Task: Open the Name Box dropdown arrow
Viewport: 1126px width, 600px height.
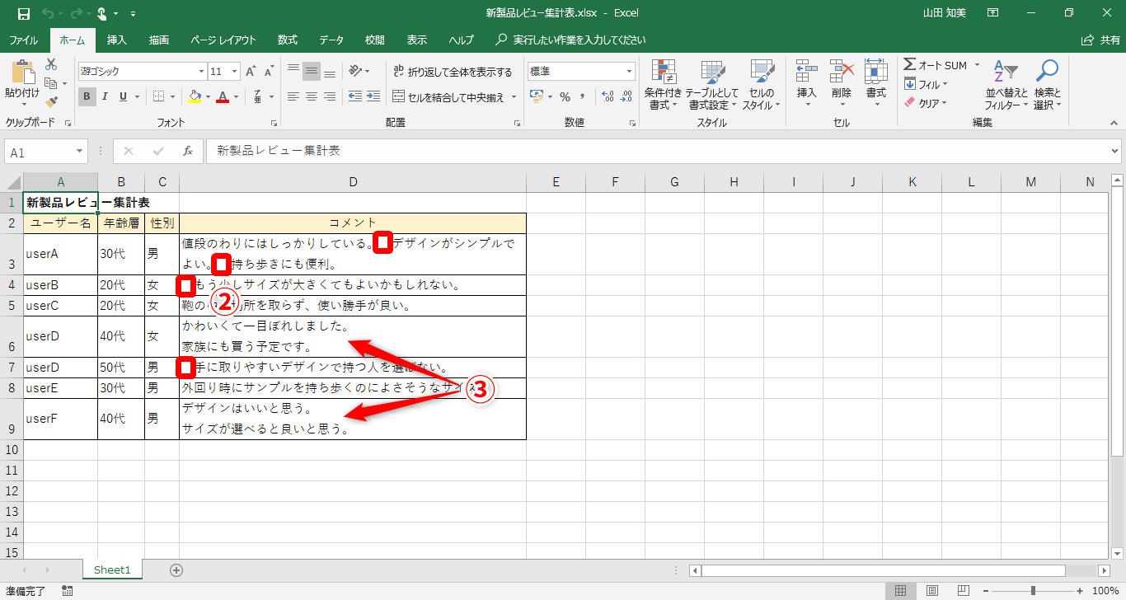Action: (80, 152)
